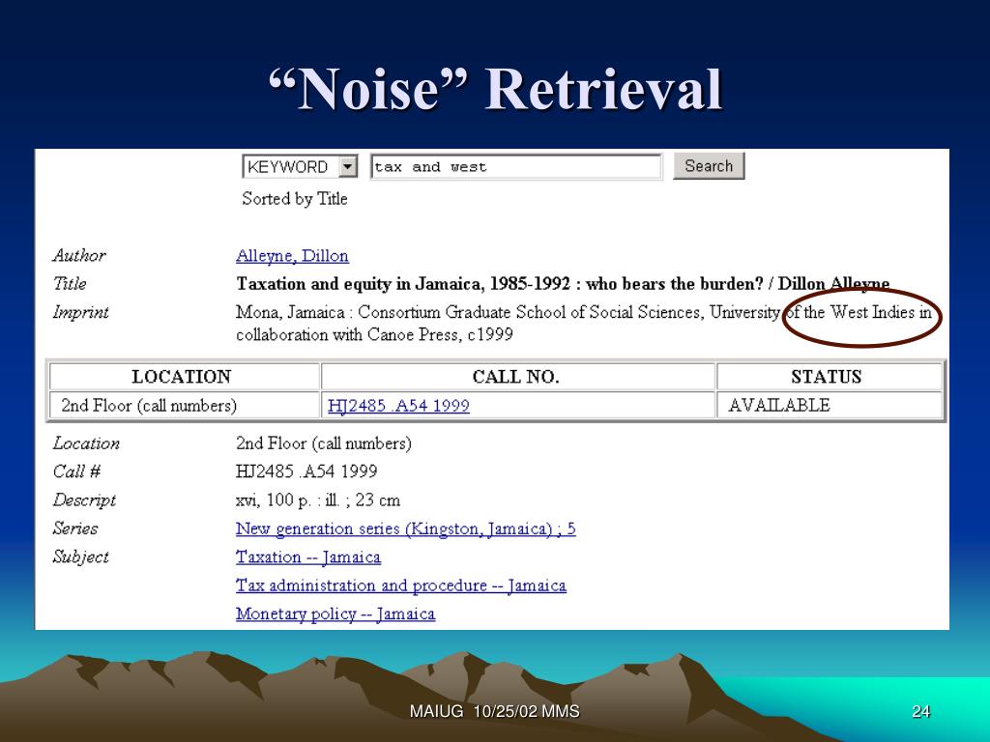Click the AVAILABLE status cell
Viewport: 990px width, 742px height.
click(x=830, y=405)
